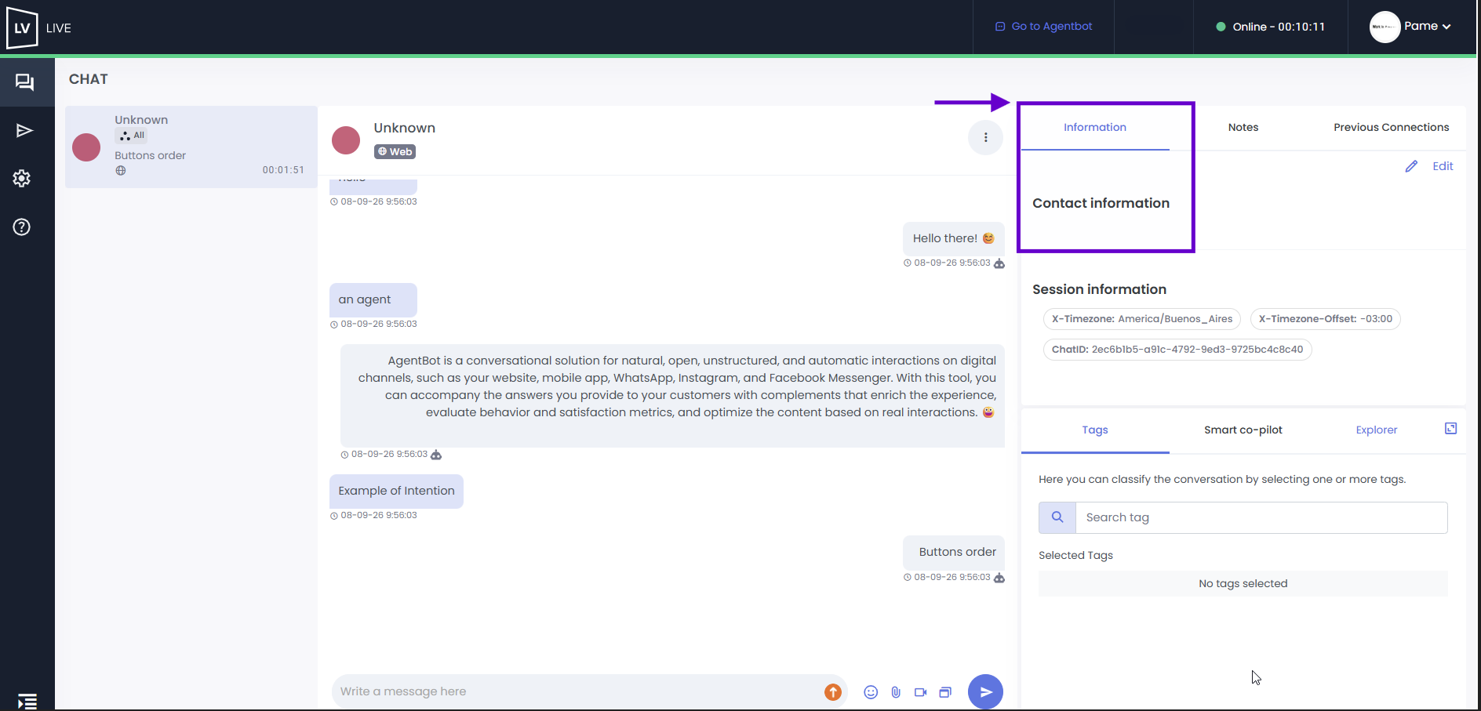Open settings gear in the sidebar
The height and width of the screenshot is (711, 1481).
pos(22,179)
